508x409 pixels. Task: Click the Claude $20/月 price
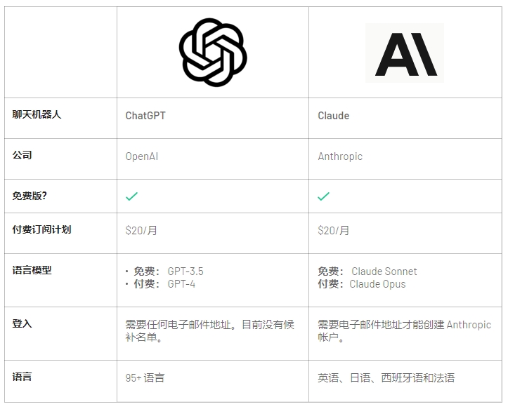[333, 230]
